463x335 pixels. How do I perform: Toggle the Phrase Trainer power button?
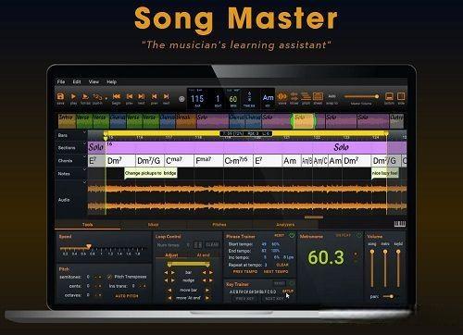pos(292,236)
